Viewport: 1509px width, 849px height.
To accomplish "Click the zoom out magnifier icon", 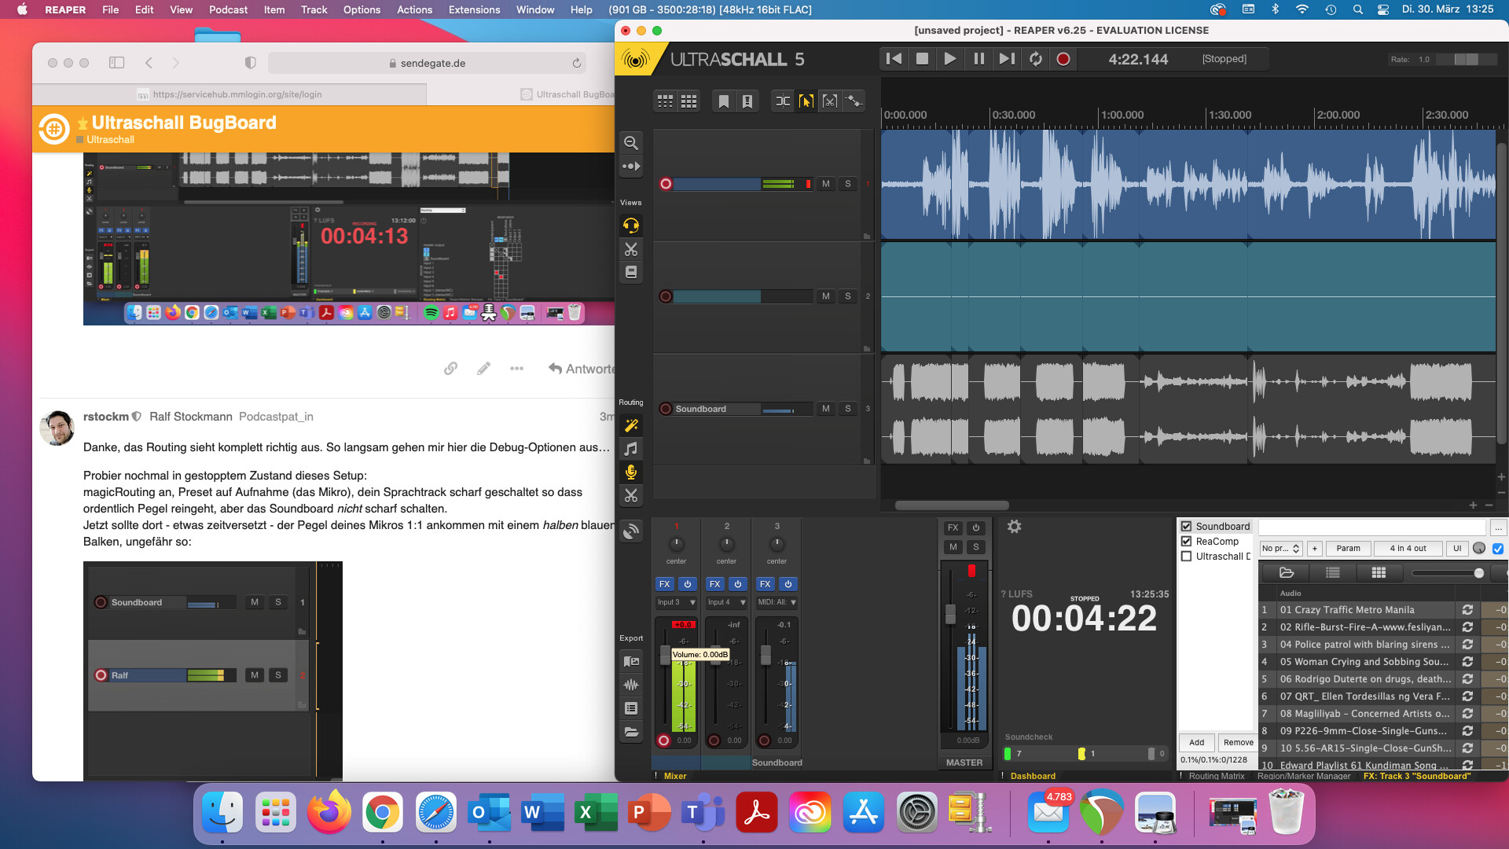I will (x=630, y=142).
